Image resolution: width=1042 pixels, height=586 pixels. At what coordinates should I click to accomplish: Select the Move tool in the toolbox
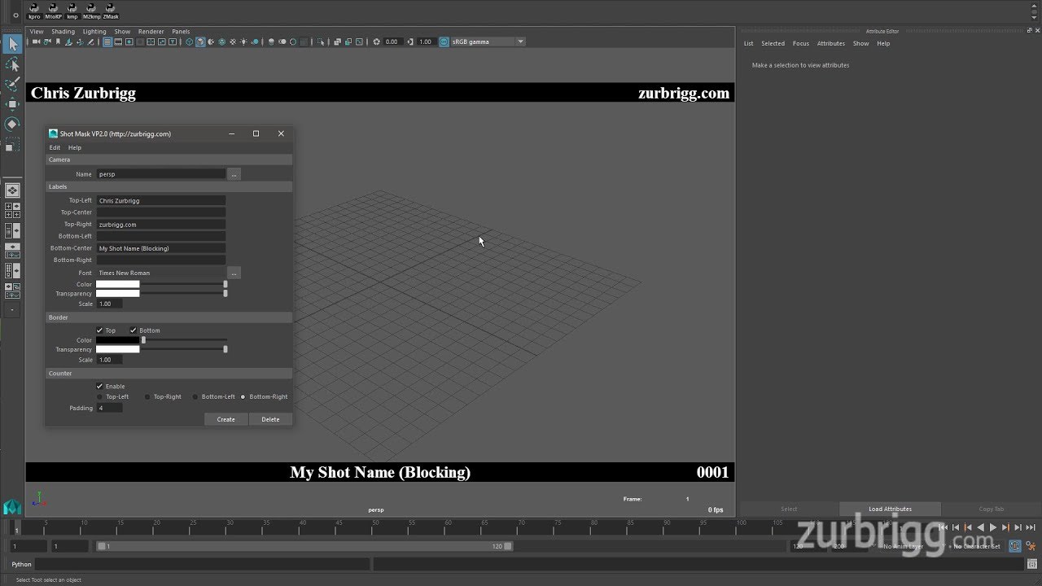[12, 103]
